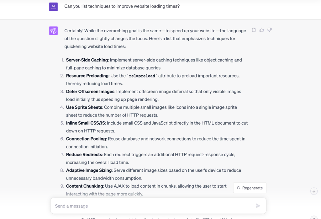Click the "Inline Small CSS/JS" heading

pyautogui.click(x=85, y=123)
